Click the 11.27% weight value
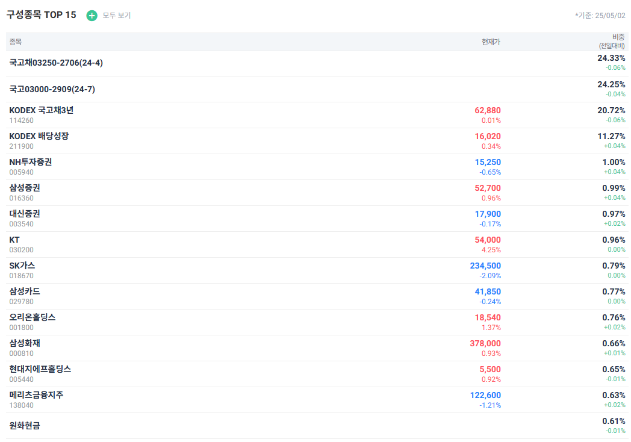 click(x=611, y=136)
